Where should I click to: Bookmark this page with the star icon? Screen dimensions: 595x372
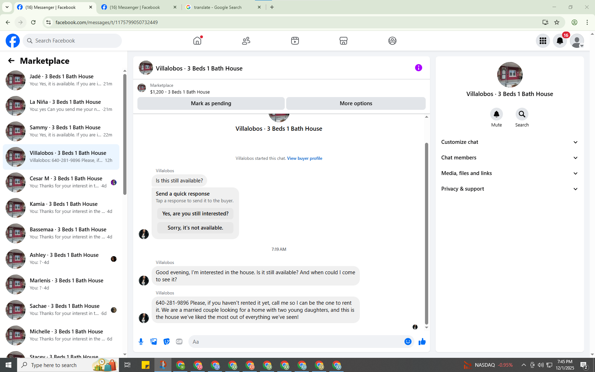pos(557,22)
